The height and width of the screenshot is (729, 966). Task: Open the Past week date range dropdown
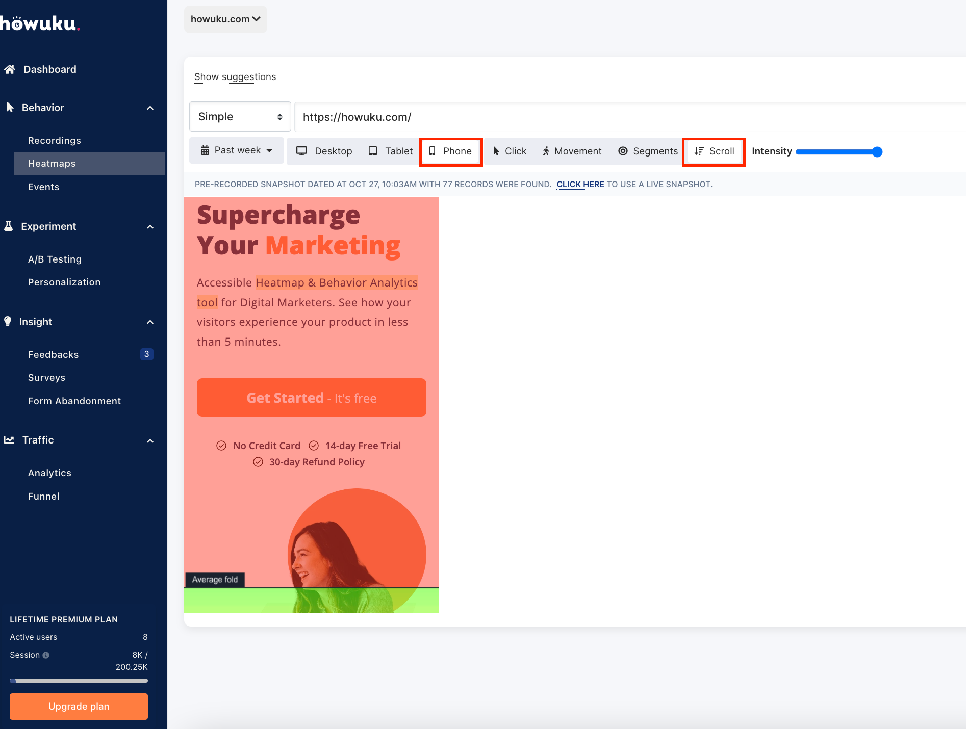(x=237, y=150)
